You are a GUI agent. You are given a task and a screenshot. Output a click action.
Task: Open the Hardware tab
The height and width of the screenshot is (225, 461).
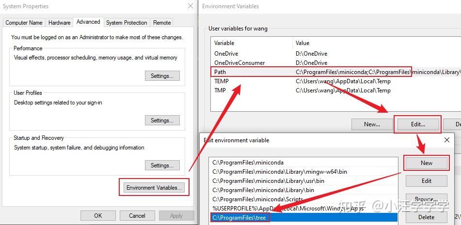click(60, 23)
